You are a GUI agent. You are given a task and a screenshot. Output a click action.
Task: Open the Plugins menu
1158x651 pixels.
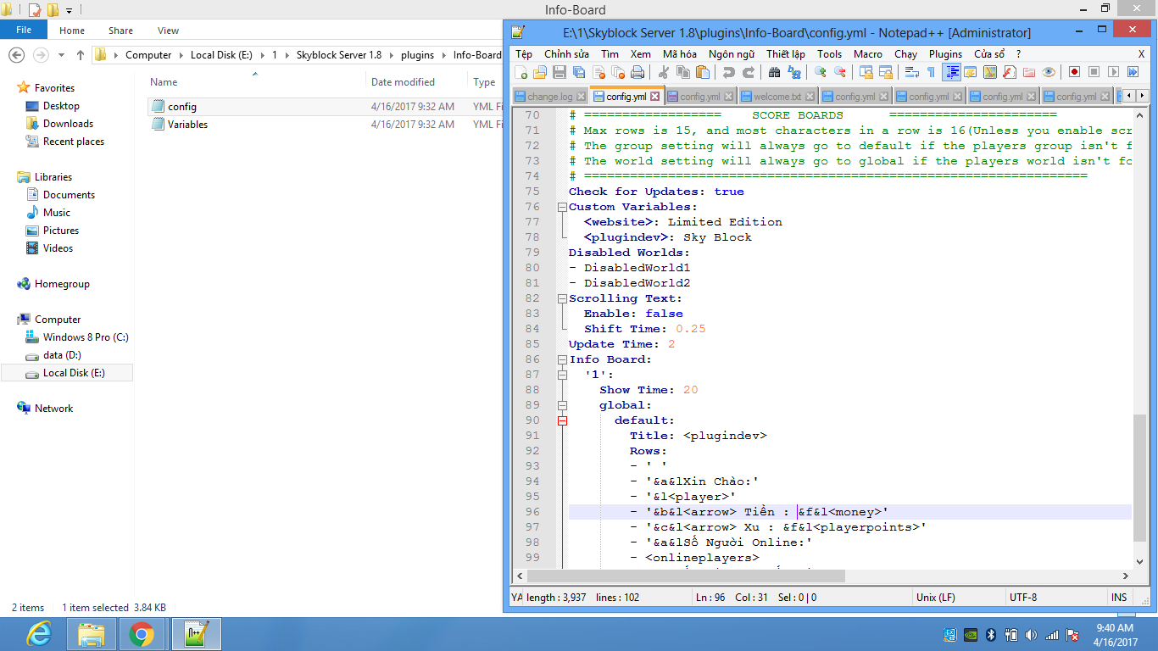point(945,53)
